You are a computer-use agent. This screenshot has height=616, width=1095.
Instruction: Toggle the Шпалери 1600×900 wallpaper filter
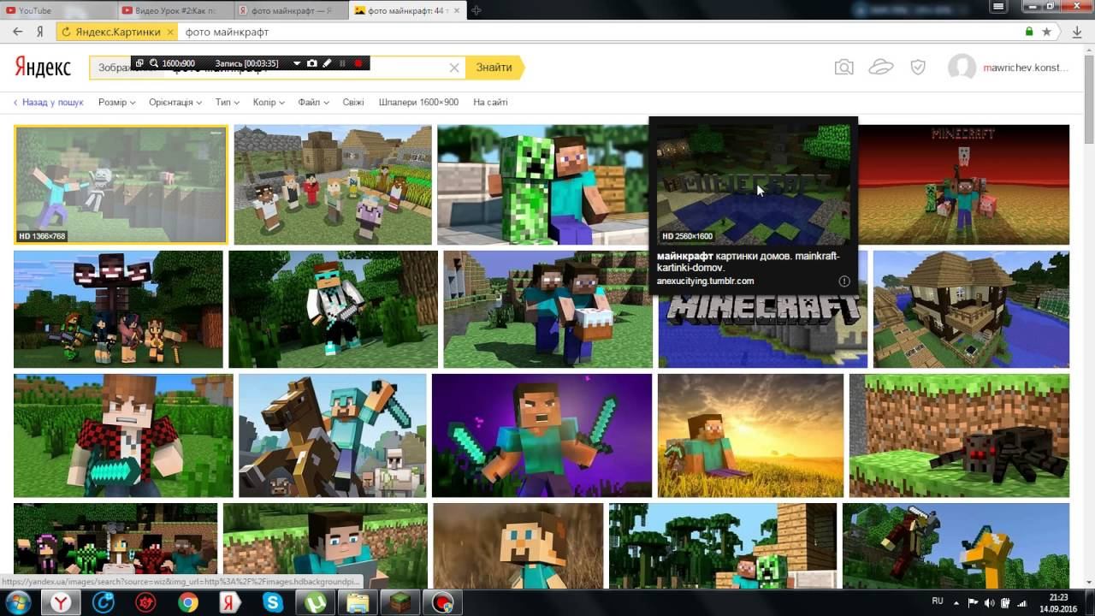tap(418, 102)
